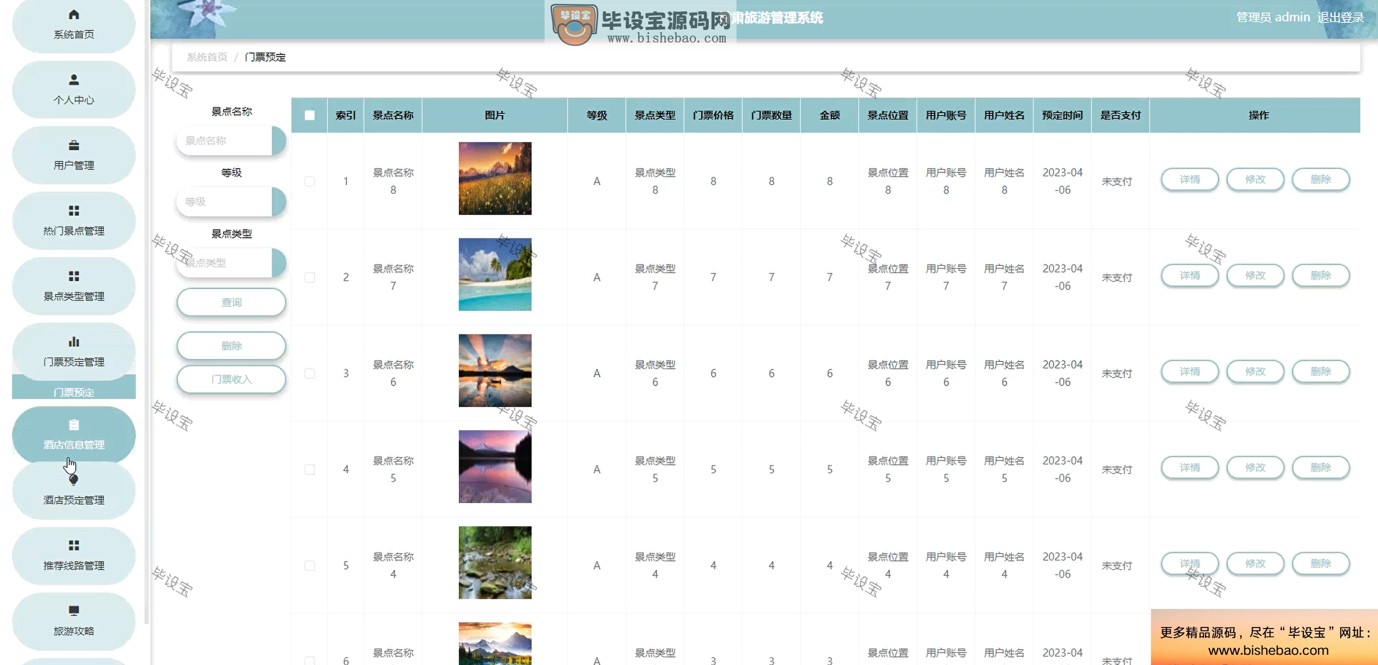This screenshot has width=1378, height=665.
Task: Click the 预定时间 column header
Action: (1062, 115)
